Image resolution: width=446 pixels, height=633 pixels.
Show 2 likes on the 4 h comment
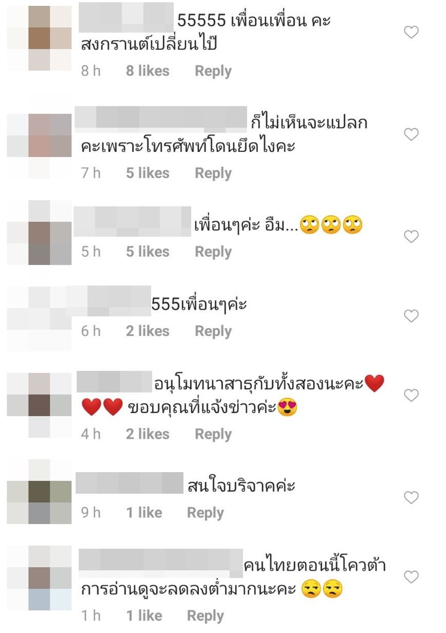click(x=148, y=434)
